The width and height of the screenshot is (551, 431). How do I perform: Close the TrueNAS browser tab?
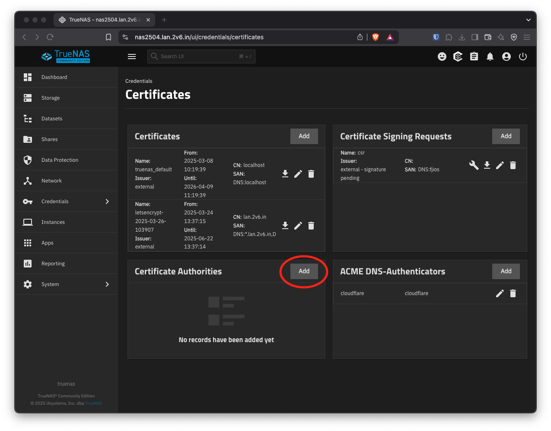(148, 20)
